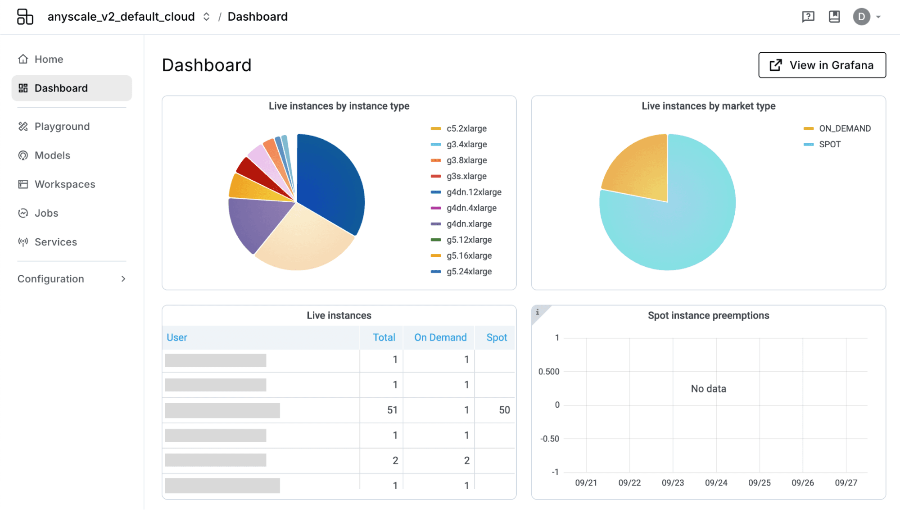The image size is (900, 510).
Task: Expand the user account dropdown arrow
Action: coord(878,17)
